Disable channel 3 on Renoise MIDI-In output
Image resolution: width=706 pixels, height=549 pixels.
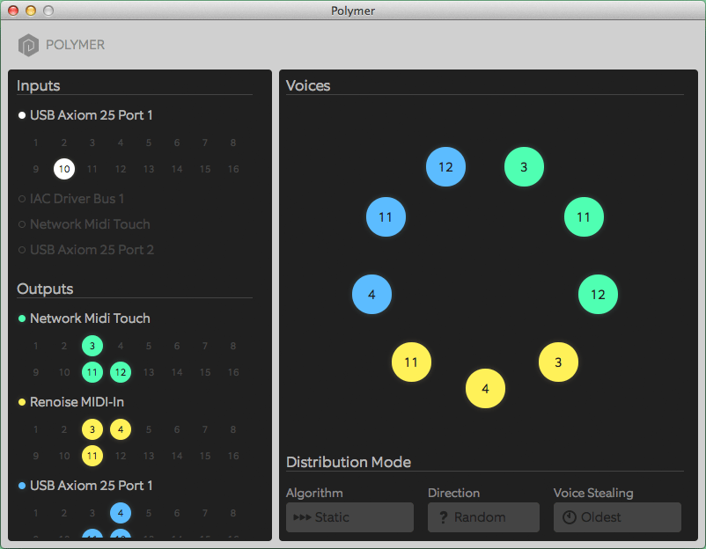tap(92, 429)
